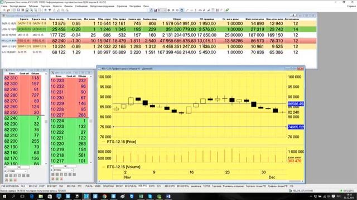Viewport: 357px width, 200px height.
Task: Click the RTS-12.15 [Volume] legend label
Action: tap(123, 167)
